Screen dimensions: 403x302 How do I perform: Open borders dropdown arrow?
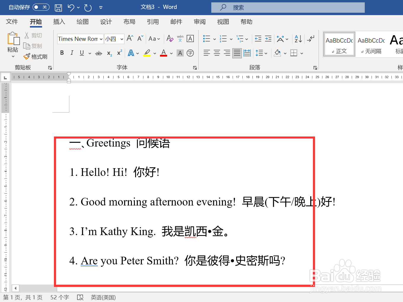[x=302, y=54]
